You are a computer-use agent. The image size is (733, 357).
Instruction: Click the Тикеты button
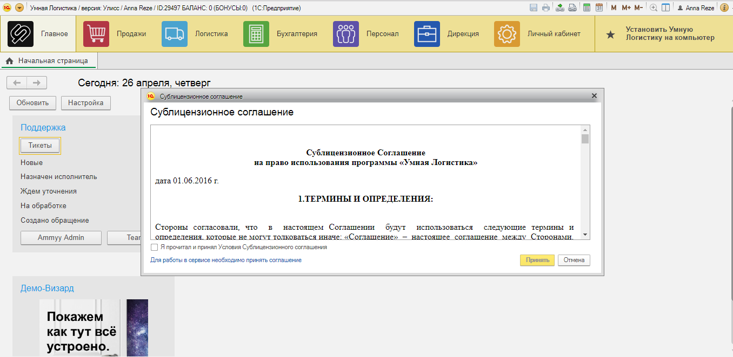tap(40, 146)
